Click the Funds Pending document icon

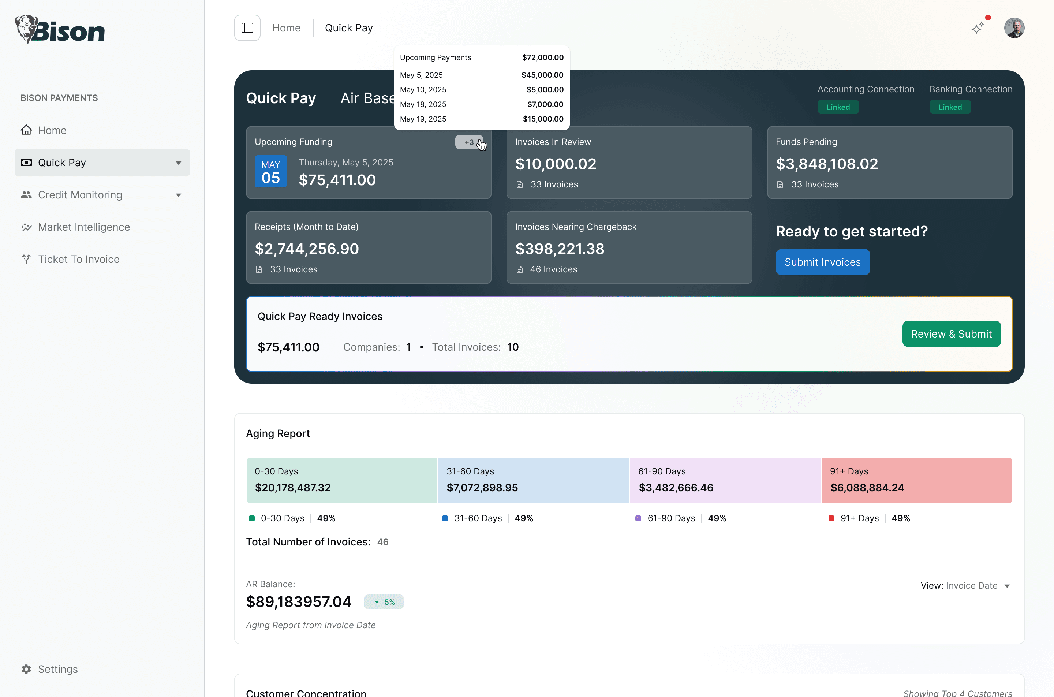tap(780, 184)
